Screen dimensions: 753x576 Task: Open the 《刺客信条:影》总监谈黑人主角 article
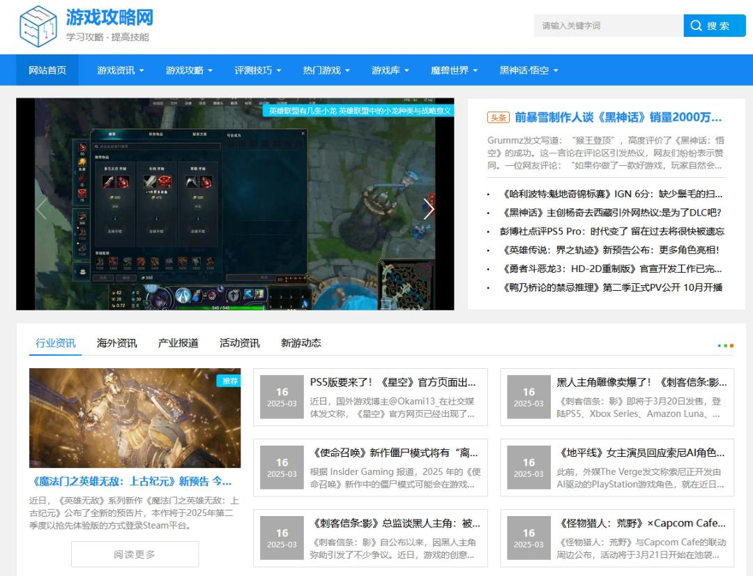coord(396,524)
